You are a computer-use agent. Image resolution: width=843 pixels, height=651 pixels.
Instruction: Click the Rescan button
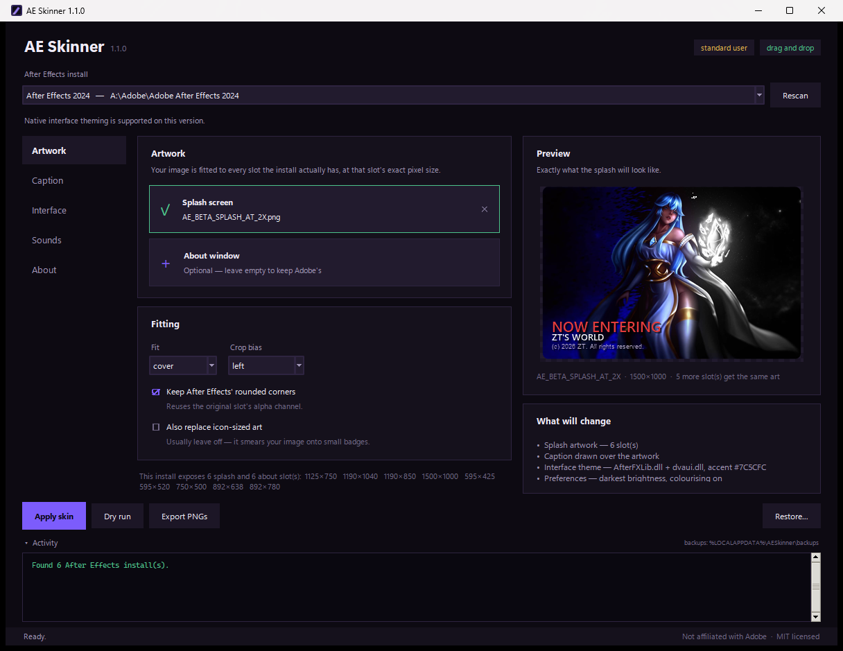click(795, 96)
